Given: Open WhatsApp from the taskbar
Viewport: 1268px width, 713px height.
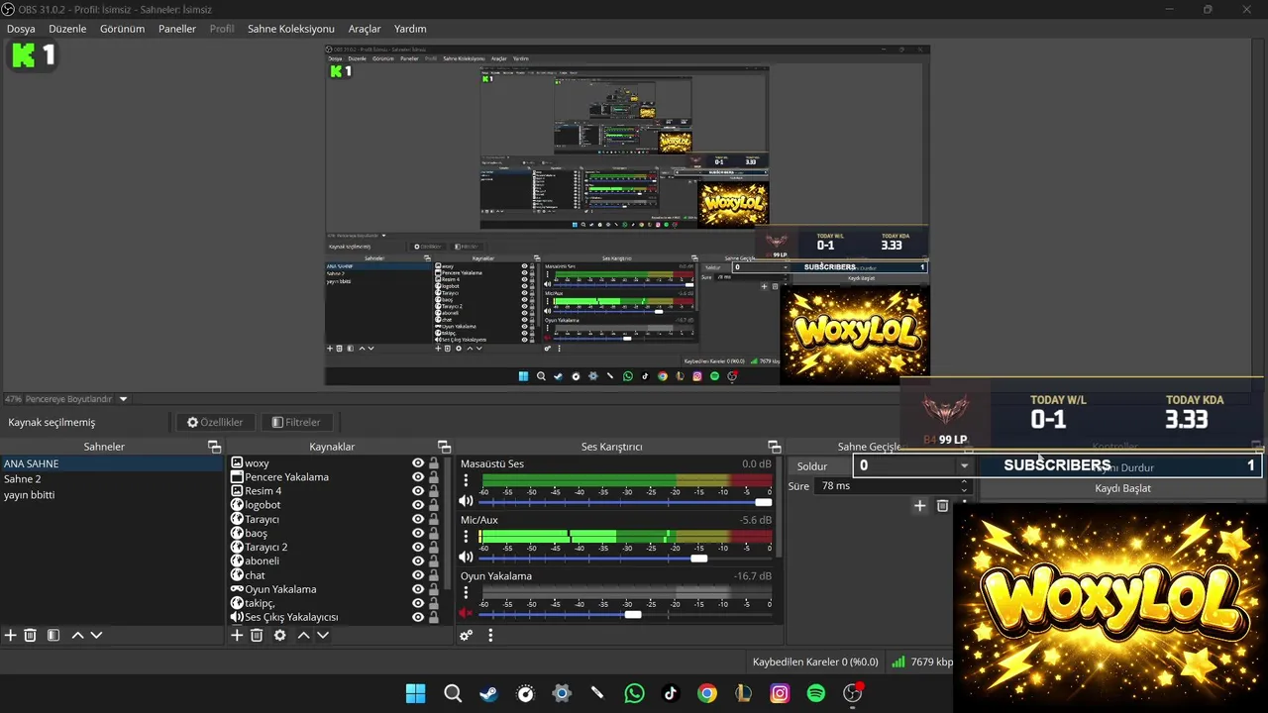Looking at the screenshot, I should point(634,693).
